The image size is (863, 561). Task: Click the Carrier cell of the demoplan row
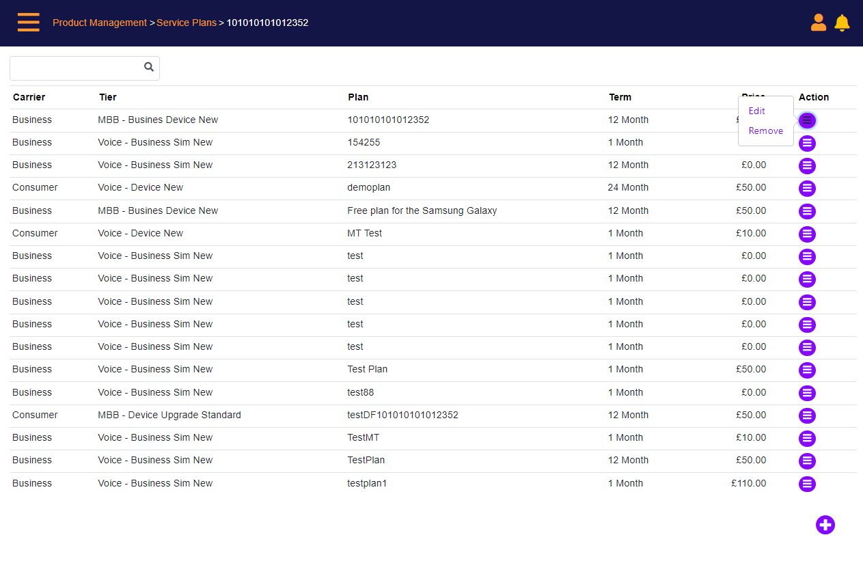pyautogui.click(x=35, y=187)
